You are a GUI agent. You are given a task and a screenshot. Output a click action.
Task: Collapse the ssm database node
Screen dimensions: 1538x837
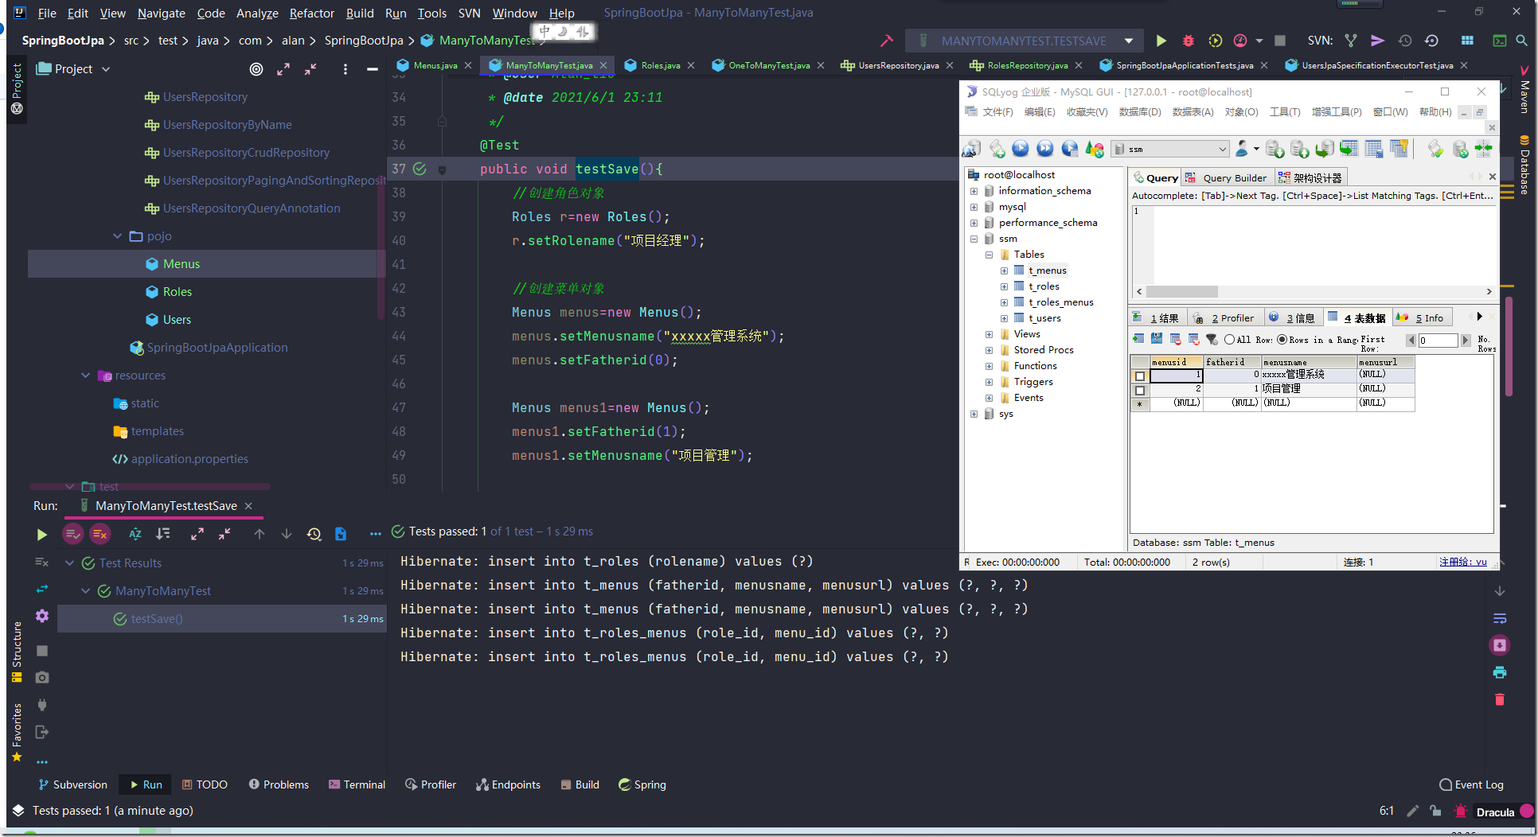pos(974,239)
